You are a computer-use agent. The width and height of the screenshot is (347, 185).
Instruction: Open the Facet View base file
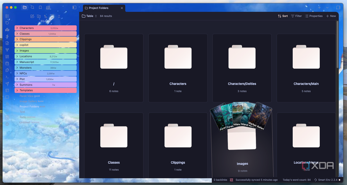click(x=30, y=96)
